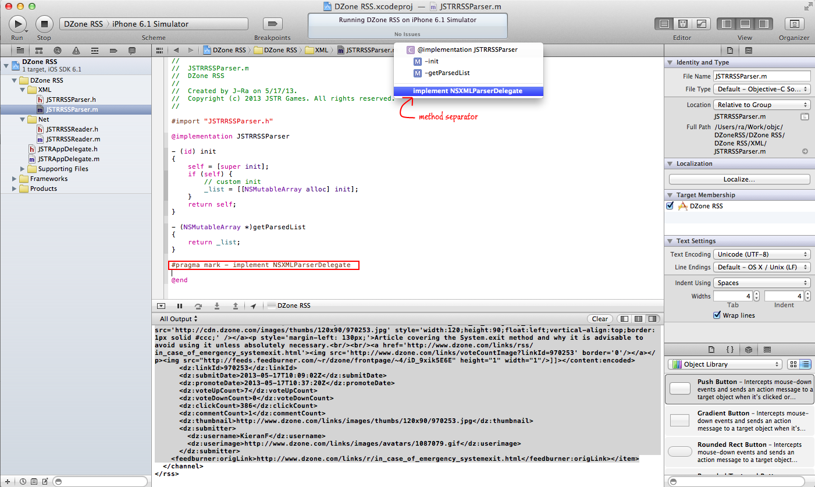This screenshot has width=815, height=487.
Task: Toggle Breakpoints in the toolbar
Action: (x=272, y=23)
